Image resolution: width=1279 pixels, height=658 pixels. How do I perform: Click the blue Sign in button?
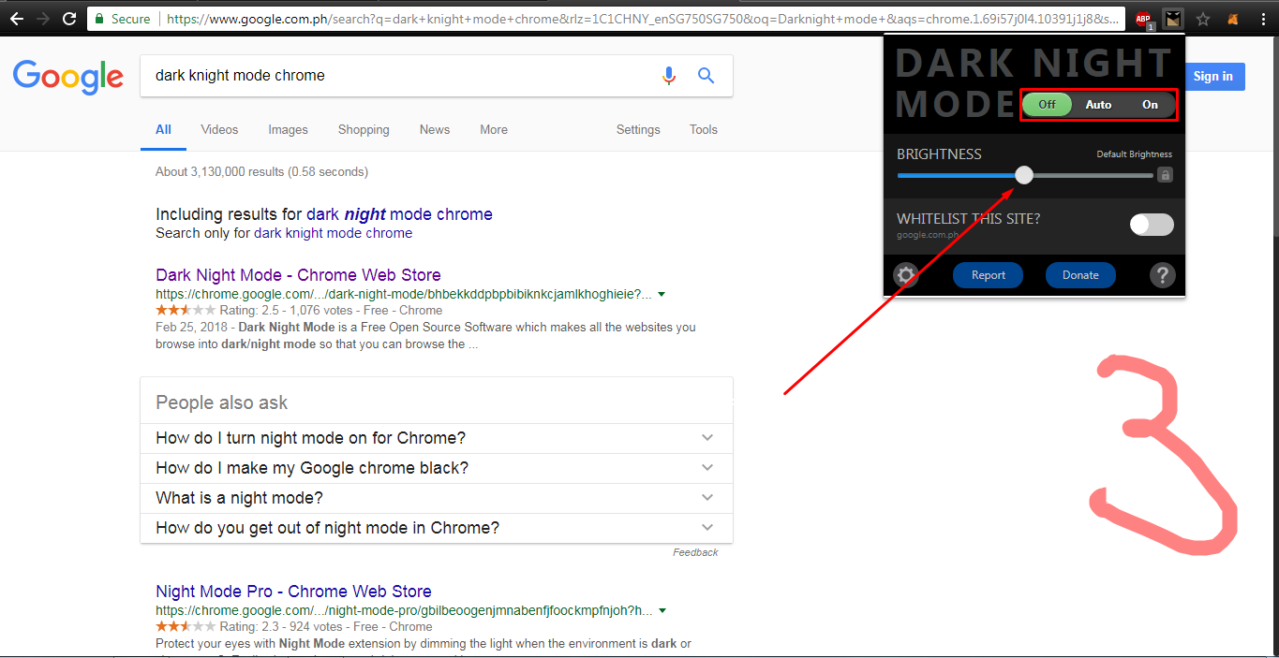(1213, 77)
